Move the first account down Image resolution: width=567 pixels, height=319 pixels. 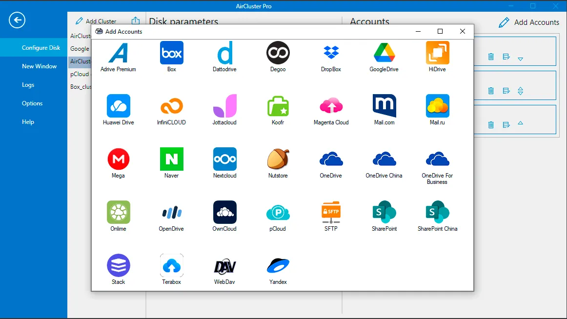[x=520, y=59]
